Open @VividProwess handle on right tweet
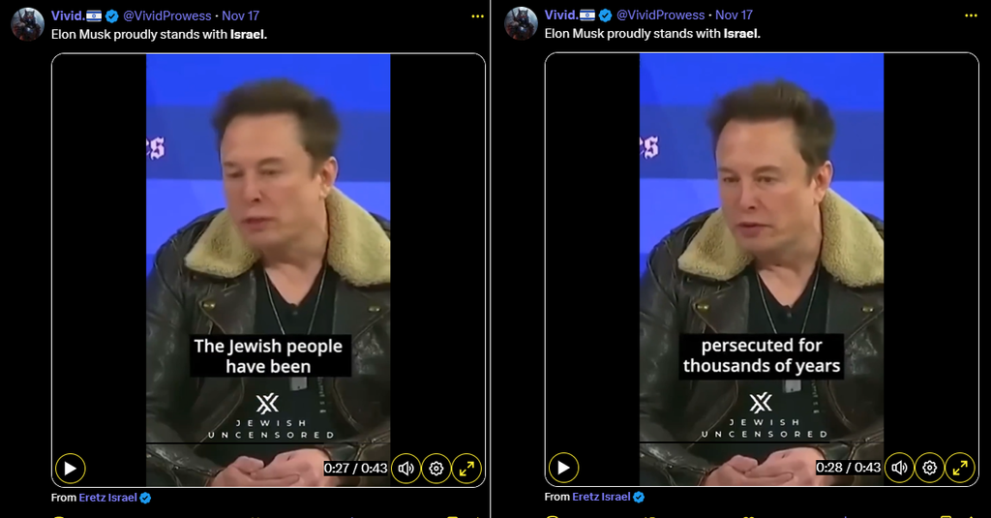The height and width of the screenshot is (518, 991). click(660, 15)
